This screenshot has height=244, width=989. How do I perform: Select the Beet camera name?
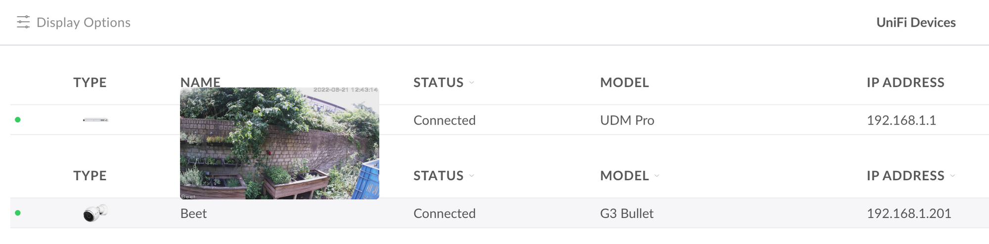[193, 213]
